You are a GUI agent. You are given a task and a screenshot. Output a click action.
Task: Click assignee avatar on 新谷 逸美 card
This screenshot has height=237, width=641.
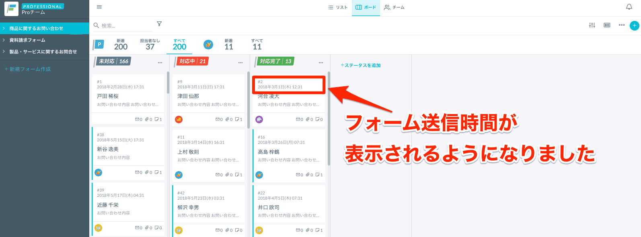tap(99, 172)
